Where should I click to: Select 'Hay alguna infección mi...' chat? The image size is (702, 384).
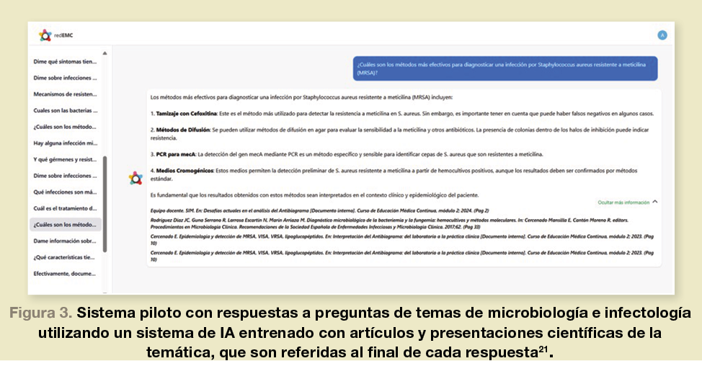(65, 143)
